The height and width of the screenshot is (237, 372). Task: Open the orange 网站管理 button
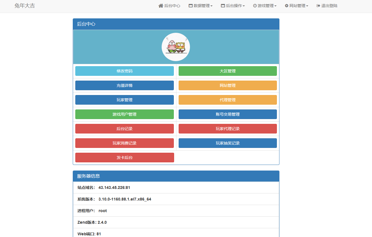point(228,85)
